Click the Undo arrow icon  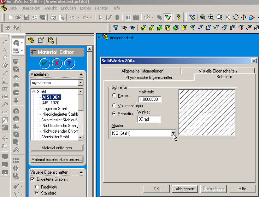pos(72,17)
